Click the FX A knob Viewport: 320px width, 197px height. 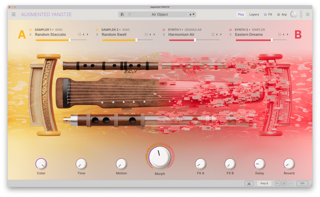click(200, 164)
